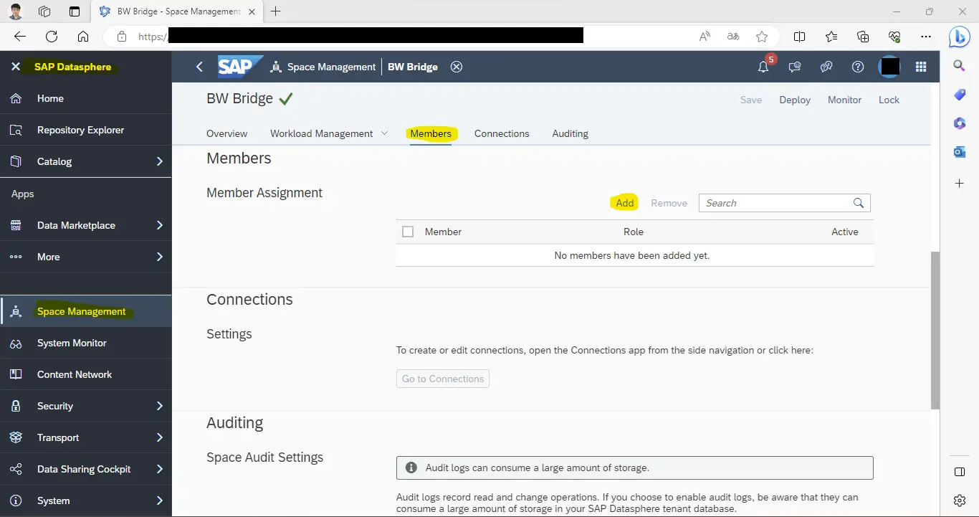This screenshot has height=517, width=979.
Task: Expand the Transport chevron
Action: coord(159,437)
